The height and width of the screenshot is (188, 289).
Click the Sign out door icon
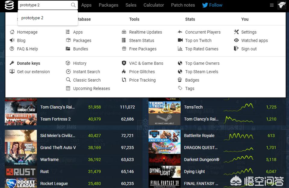tap(236, 49)
